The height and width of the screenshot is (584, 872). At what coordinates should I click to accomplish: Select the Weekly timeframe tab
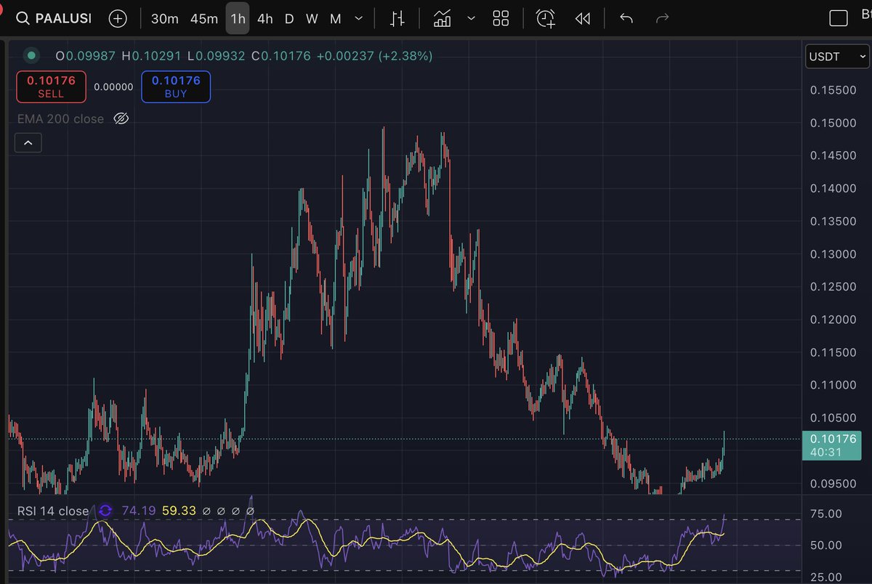(312, 18)
